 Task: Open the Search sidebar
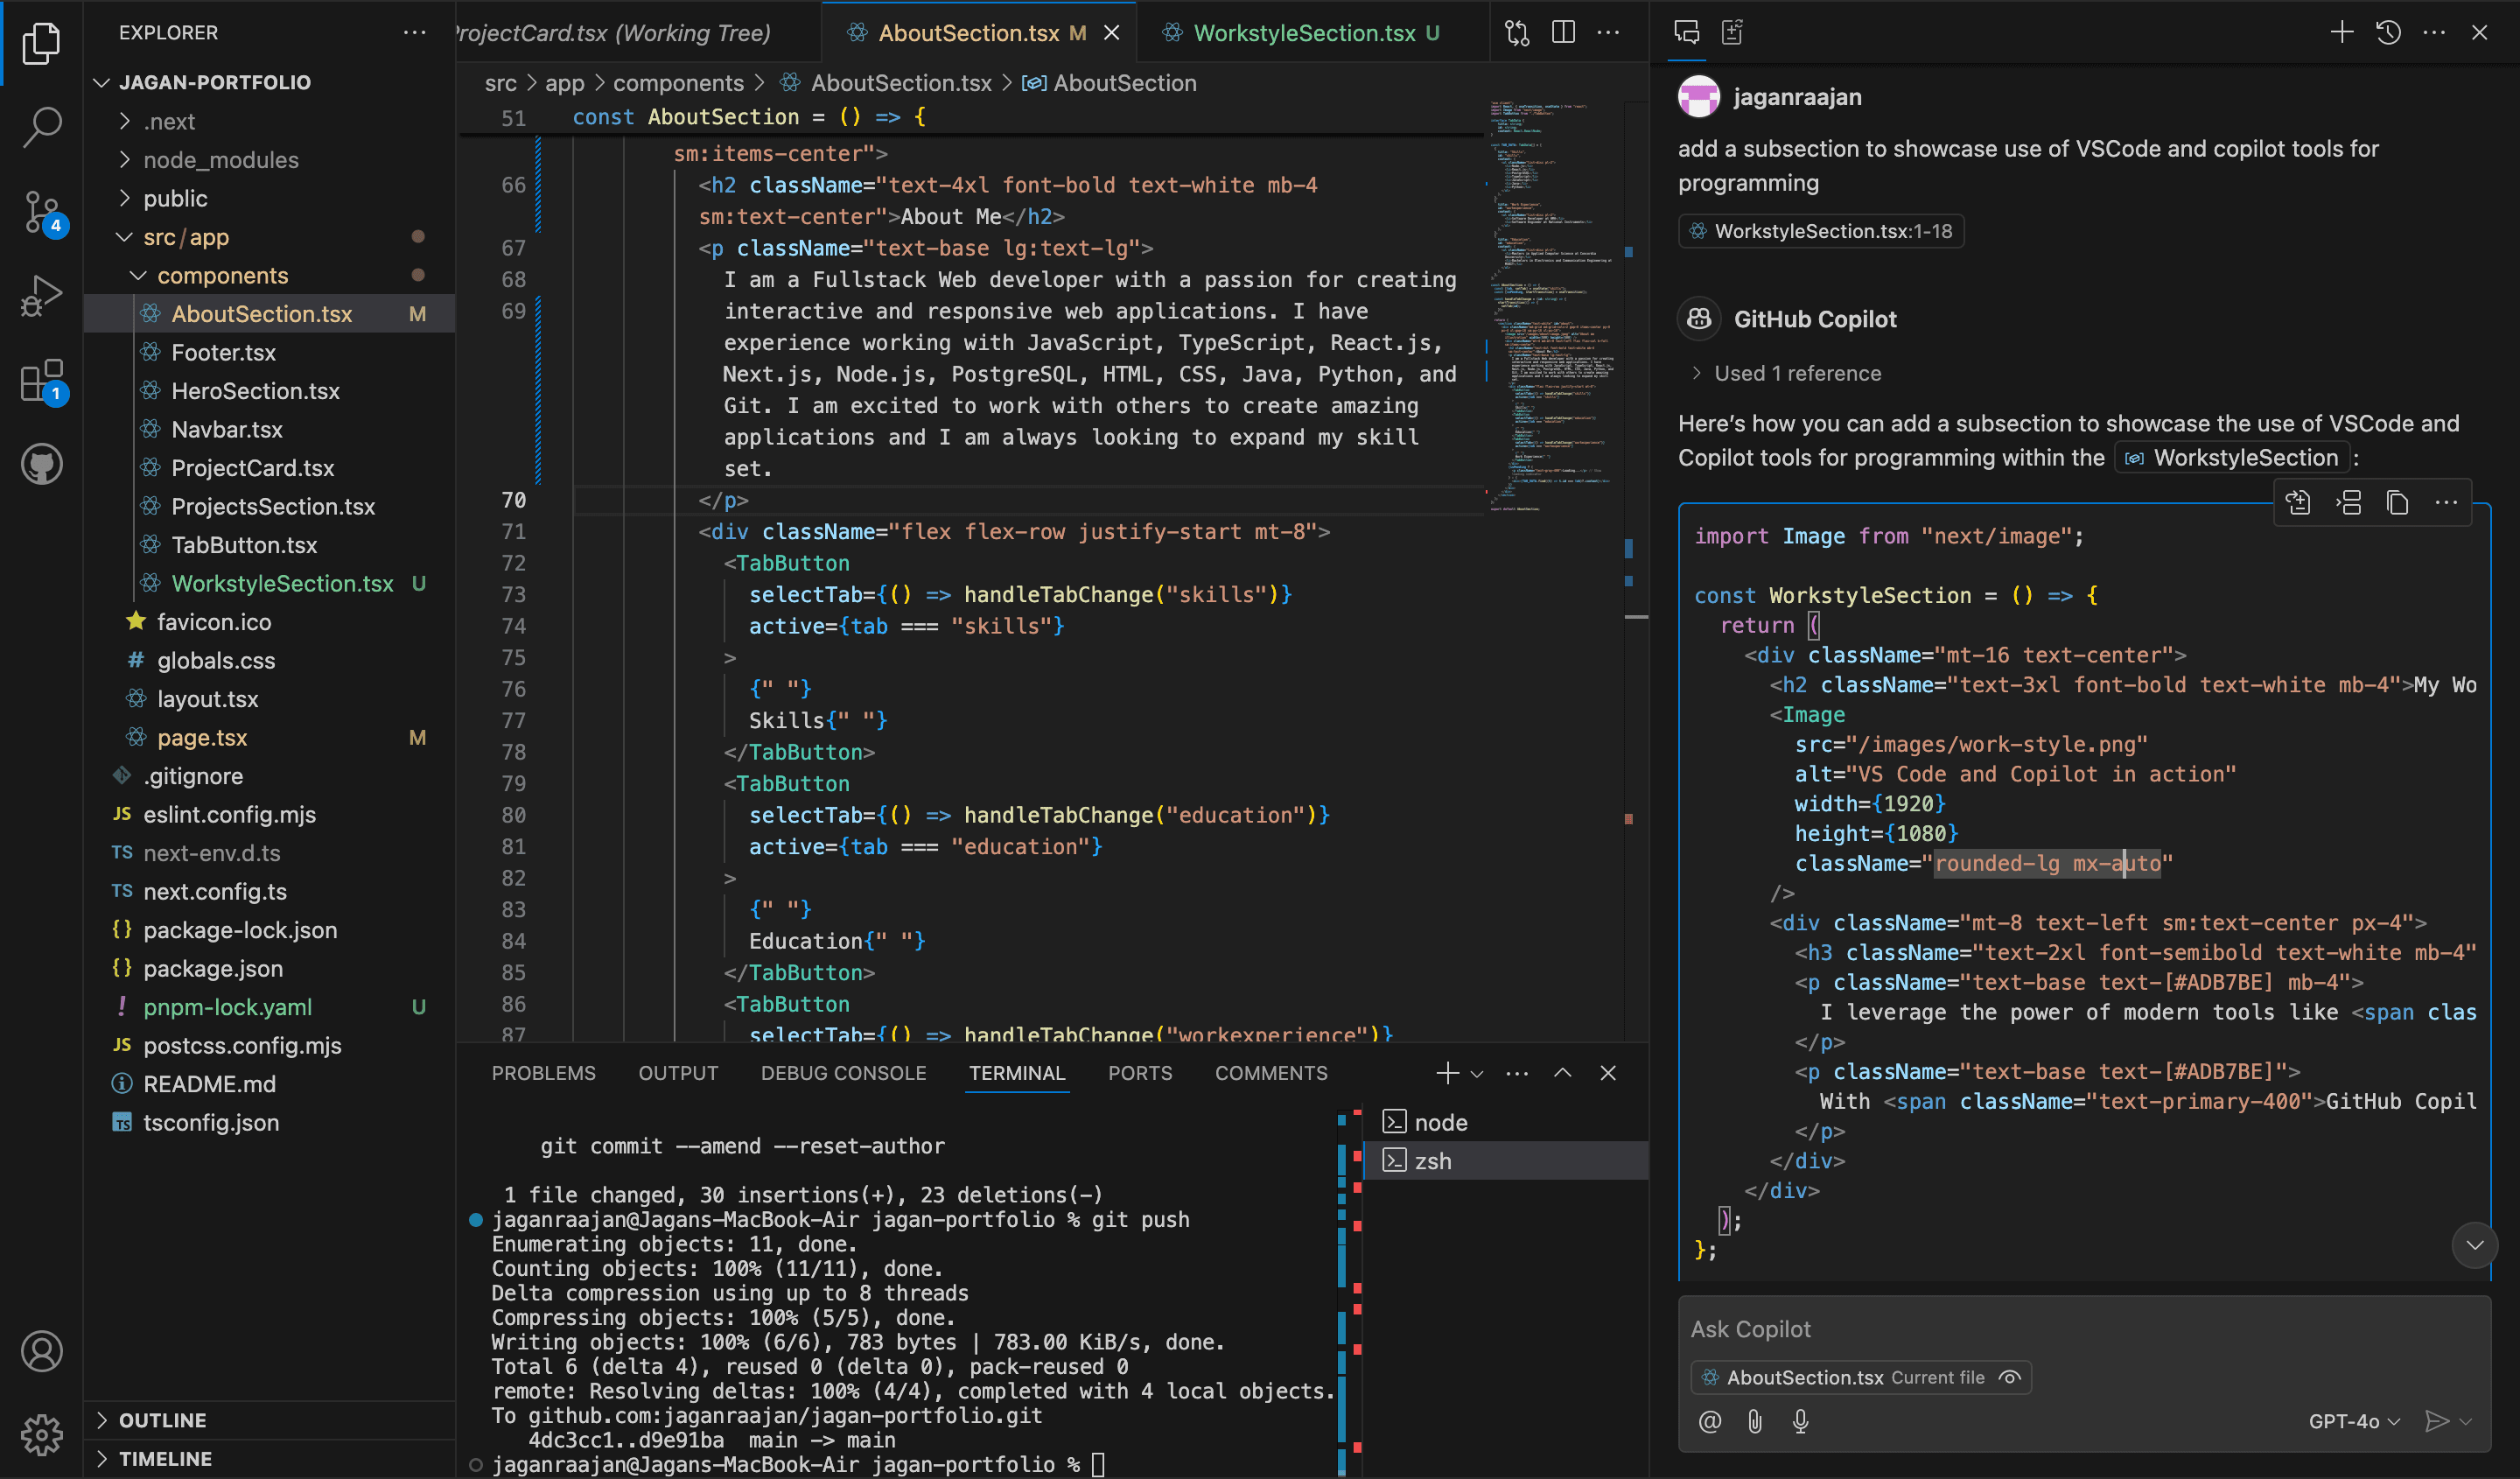(x=42, y=128)
